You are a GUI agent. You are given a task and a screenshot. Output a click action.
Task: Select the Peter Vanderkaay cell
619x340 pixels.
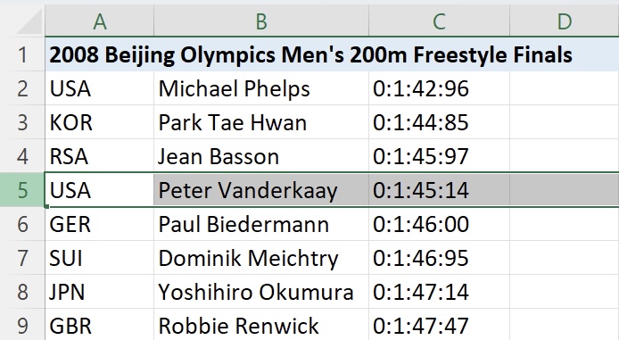[x=261, y=190]
